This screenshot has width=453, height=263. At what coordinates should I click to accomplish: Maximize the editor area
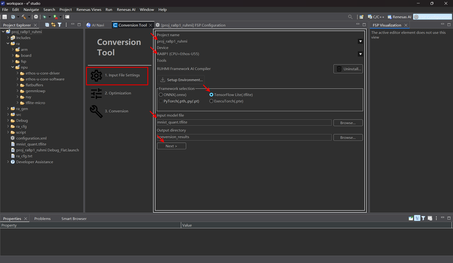364,24
